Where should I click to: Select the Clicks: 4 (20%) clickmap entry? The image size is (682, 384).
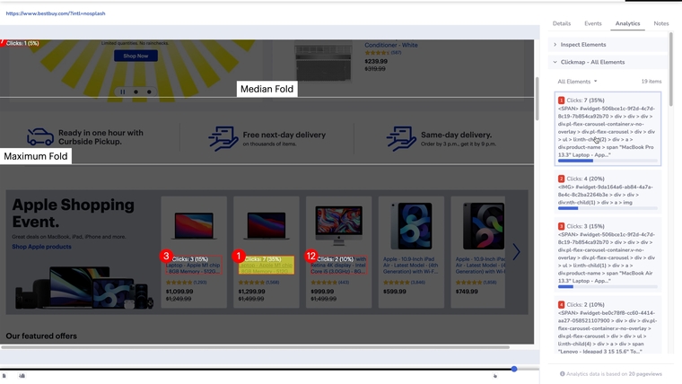tap(608, 191)
